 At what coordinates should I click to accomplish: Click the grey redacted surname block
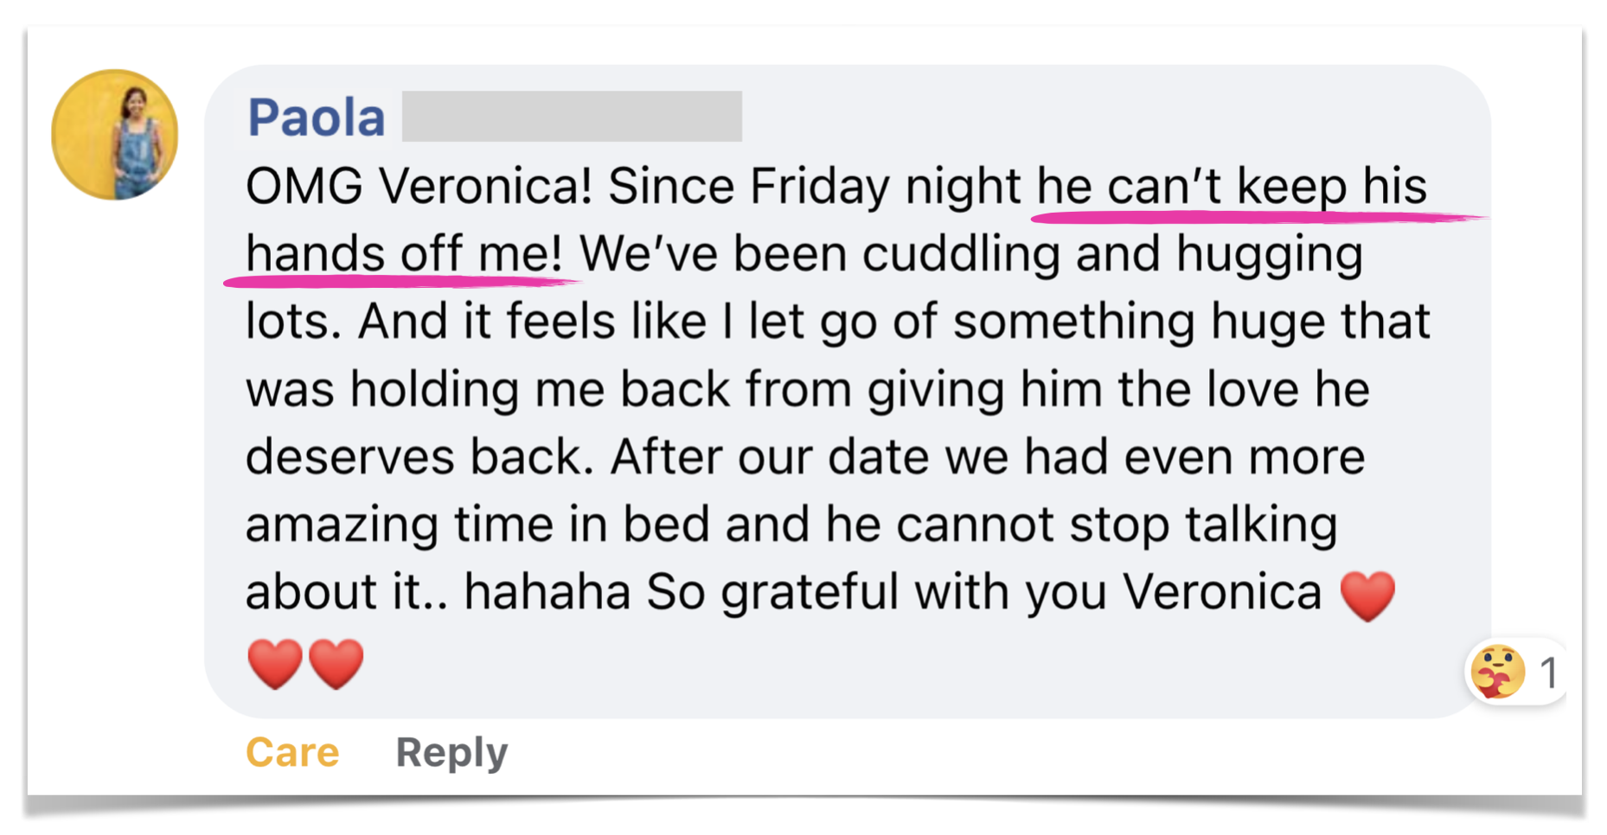tap(572, 117)
